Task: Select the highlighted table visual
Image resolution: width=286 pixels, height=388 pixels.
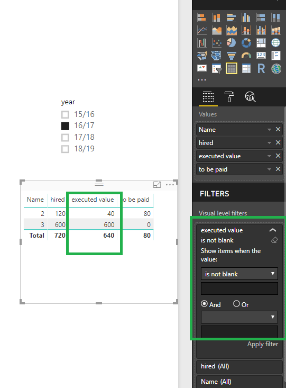Action: point(232,68)
